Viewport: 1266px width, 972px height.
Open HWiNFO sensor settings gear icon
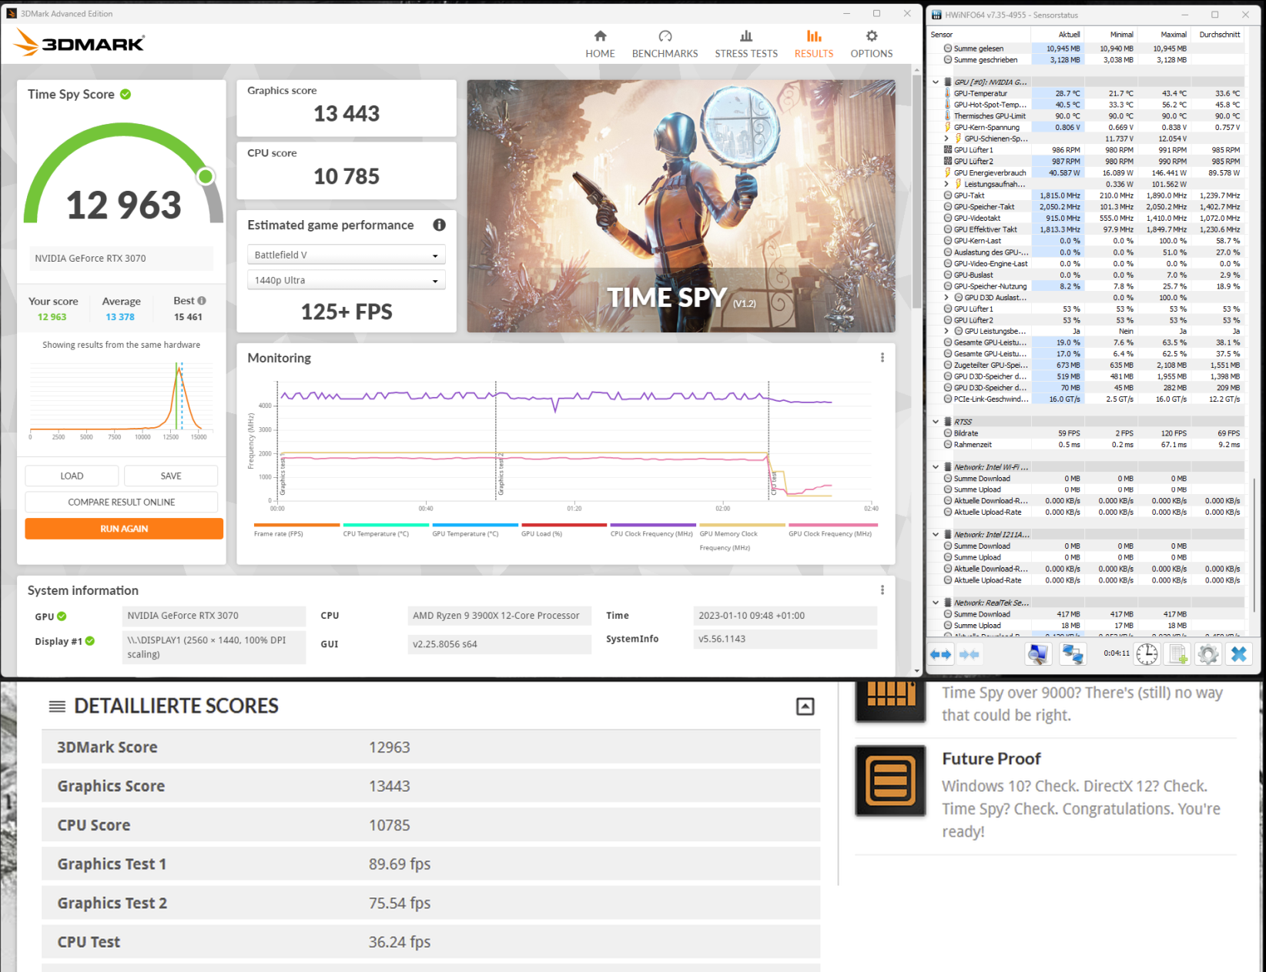(x=1208, y=655)
